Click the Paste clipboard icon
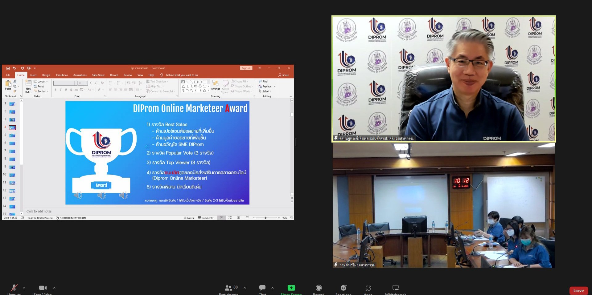The height and width of the screenshot is (295, 592). coord(8,83)
